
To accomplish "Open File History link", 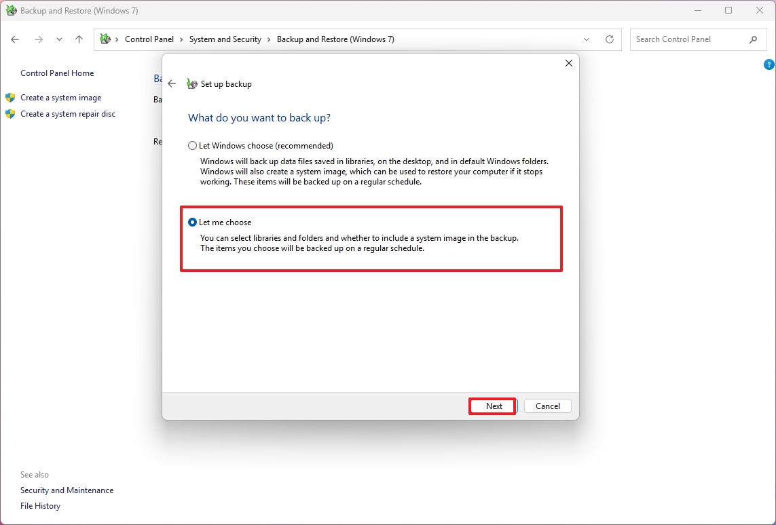I will pyautogui.click(x=40, y=506).
